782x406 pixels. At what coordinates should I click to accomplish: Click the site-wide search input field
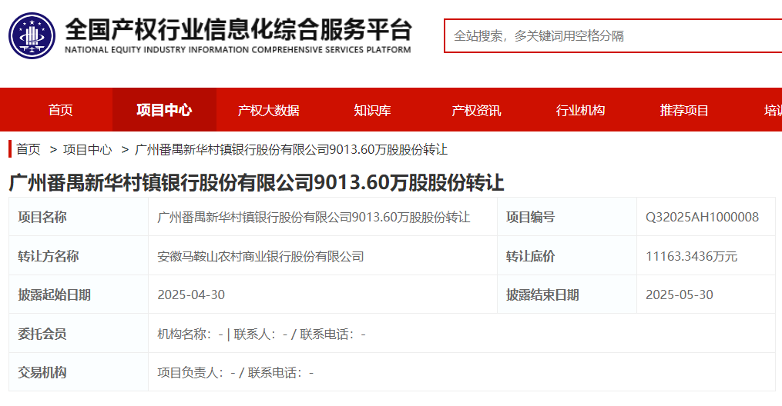click(x=613, y=36)
